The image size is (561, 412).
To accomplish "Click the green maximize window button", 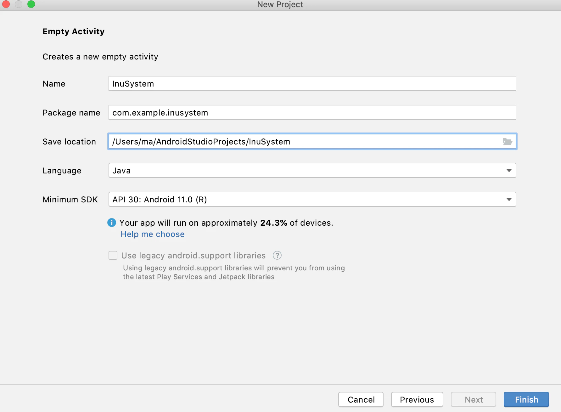I will 31,4.
